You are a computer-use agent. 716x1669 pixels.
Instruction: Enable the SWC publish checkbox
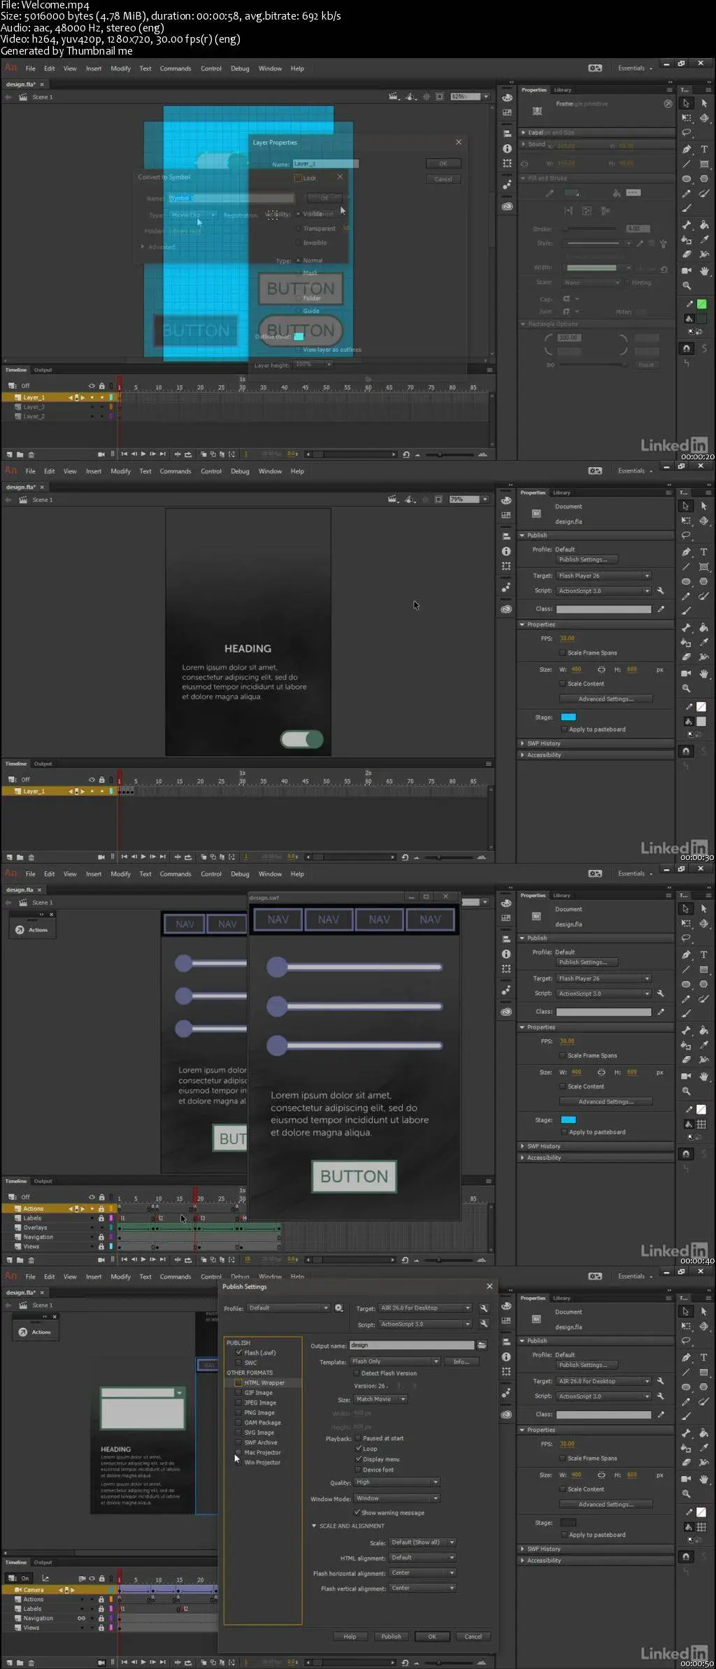pos(238,1363)
